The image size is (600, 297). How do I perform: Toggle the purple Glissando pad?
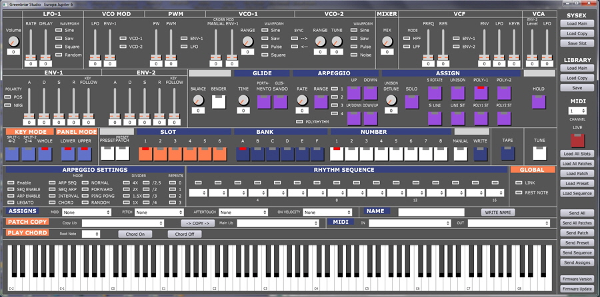[281, 102]
